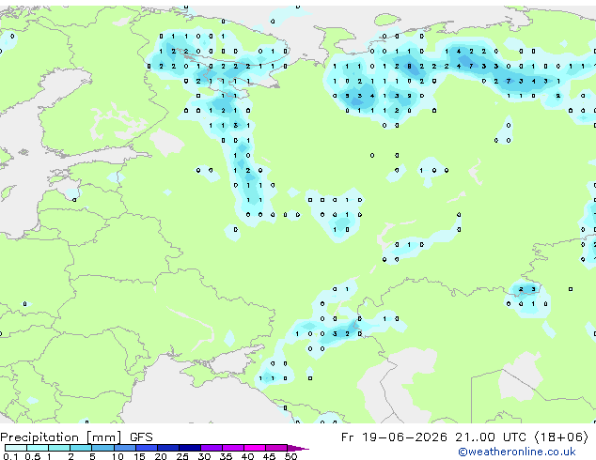
Task: Click the "35" legend scale label
Action: pyautogui.click(x=227, y=456)
